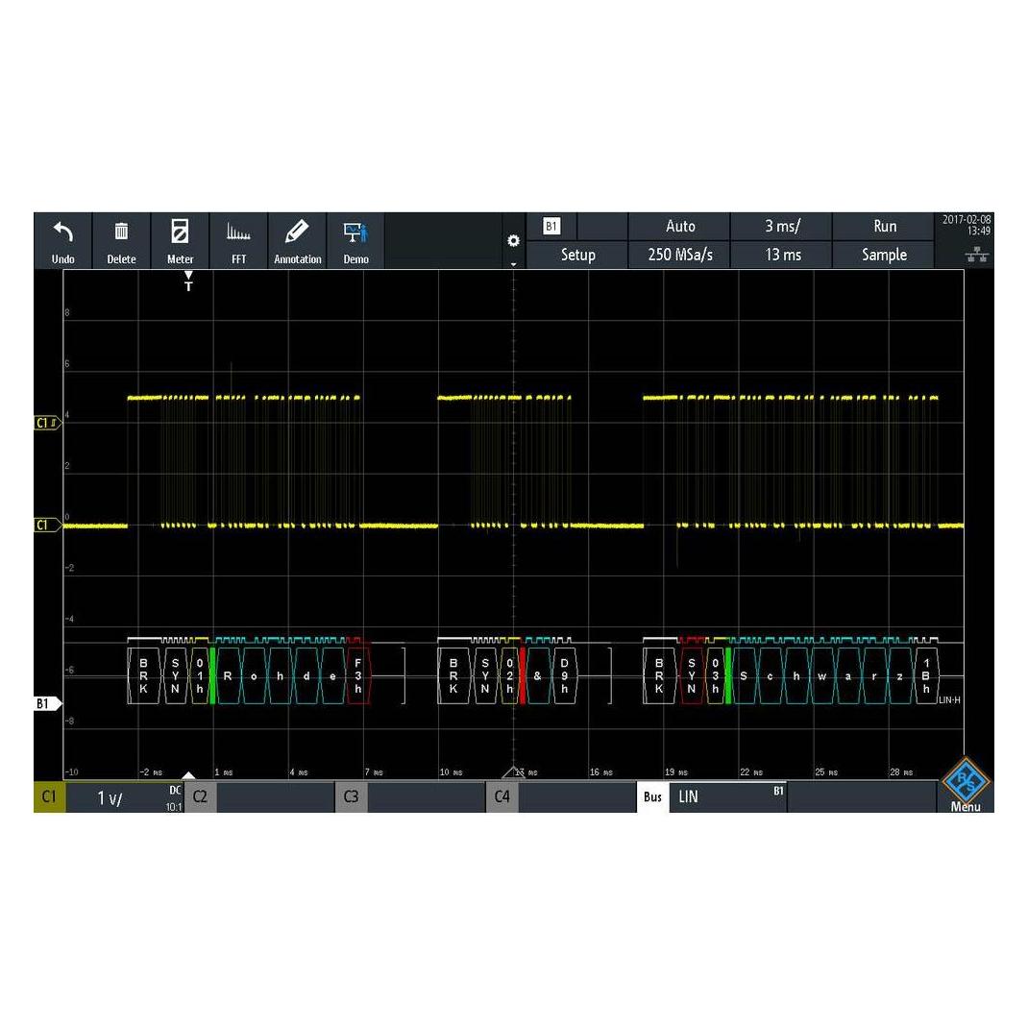Image resolution: width=1028 pixels, height=1028 pixels.
Task: Expand the toolbar dropdown arrow below gear
Action: click(x=513, y=264)
